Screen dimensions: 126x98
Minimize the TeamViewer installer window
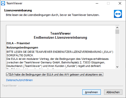tap(97, 3)
